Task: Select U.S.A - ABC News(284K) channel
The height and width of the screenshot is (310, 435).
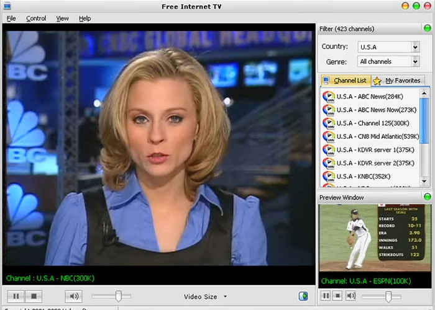Action: [370, 97]
